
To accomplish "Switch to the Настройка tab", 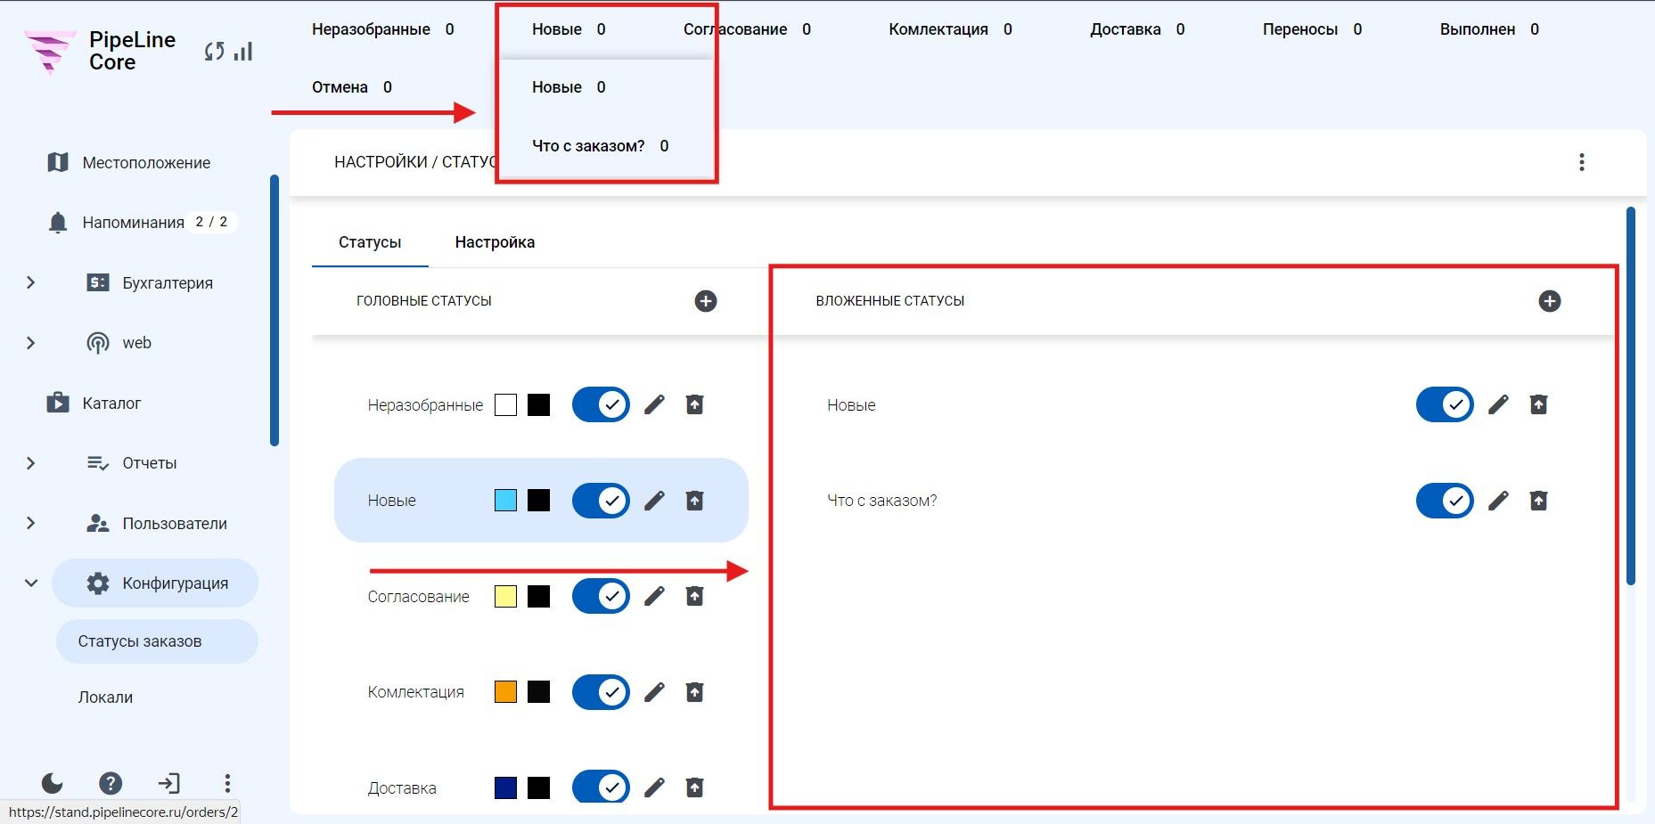I will pos(495,242).
